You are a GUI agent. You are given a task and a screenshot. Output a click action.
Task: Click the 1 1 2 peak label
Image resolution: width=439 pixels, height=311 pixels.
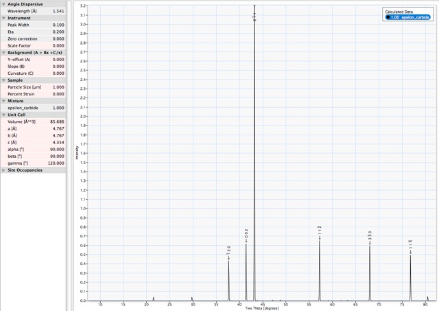[x=320, y=232]
